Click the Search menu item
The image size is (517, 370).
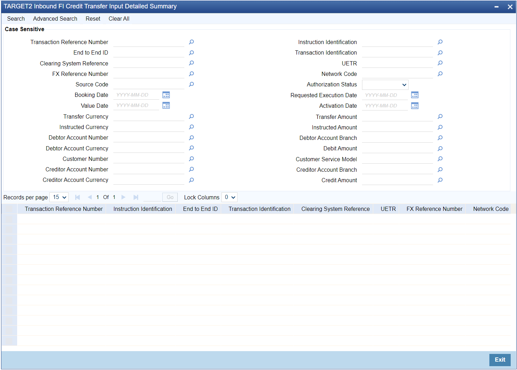16,19
